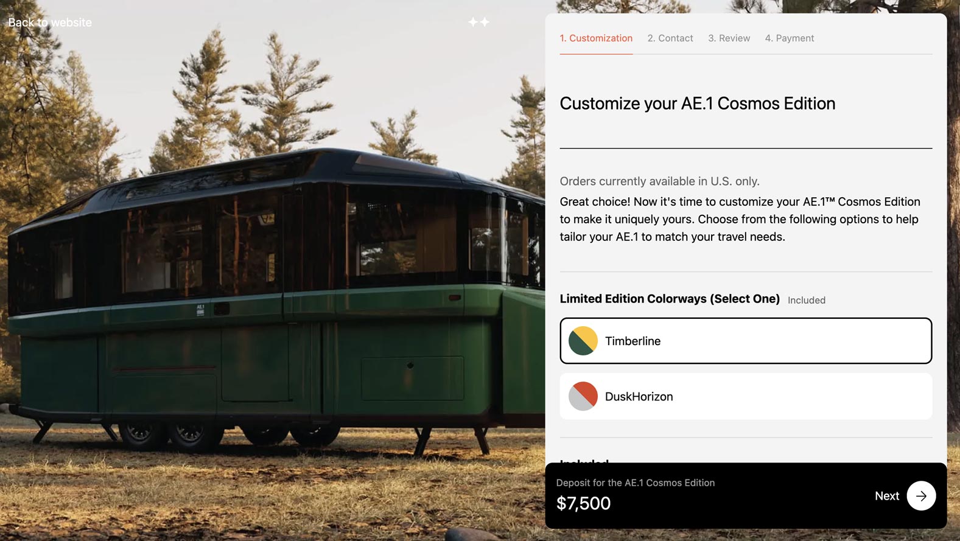Click the Great choice description paragraph

click(740, 219)
